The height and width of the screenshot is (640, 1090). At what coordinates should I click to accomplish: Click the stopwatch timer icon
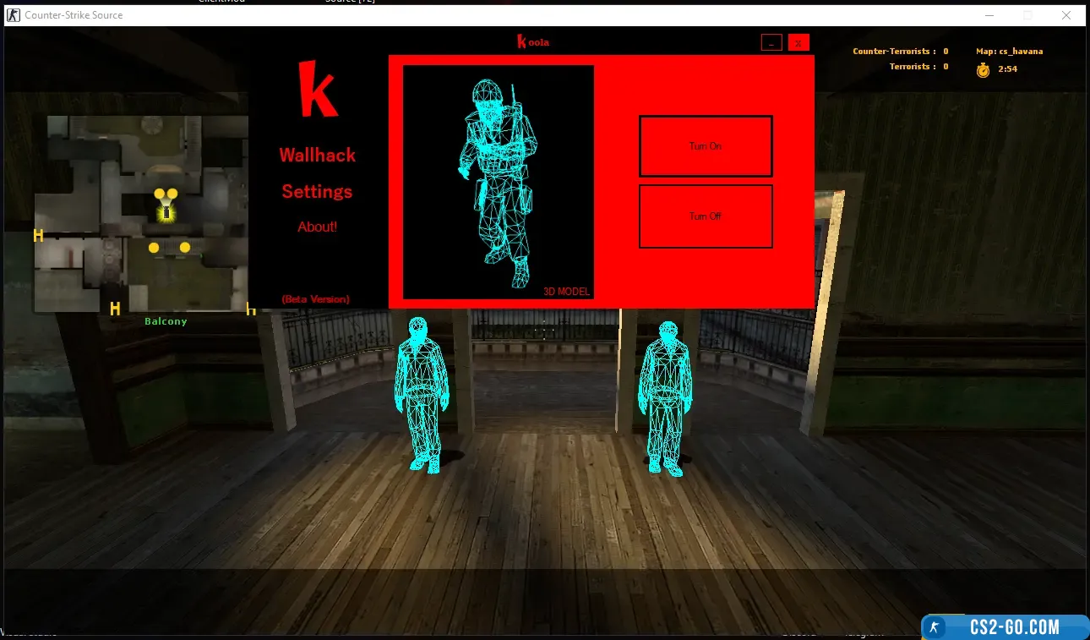[x=983, y=70]
